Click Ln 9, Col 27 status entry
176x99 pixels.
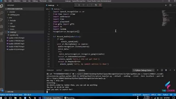click(137, 95)
